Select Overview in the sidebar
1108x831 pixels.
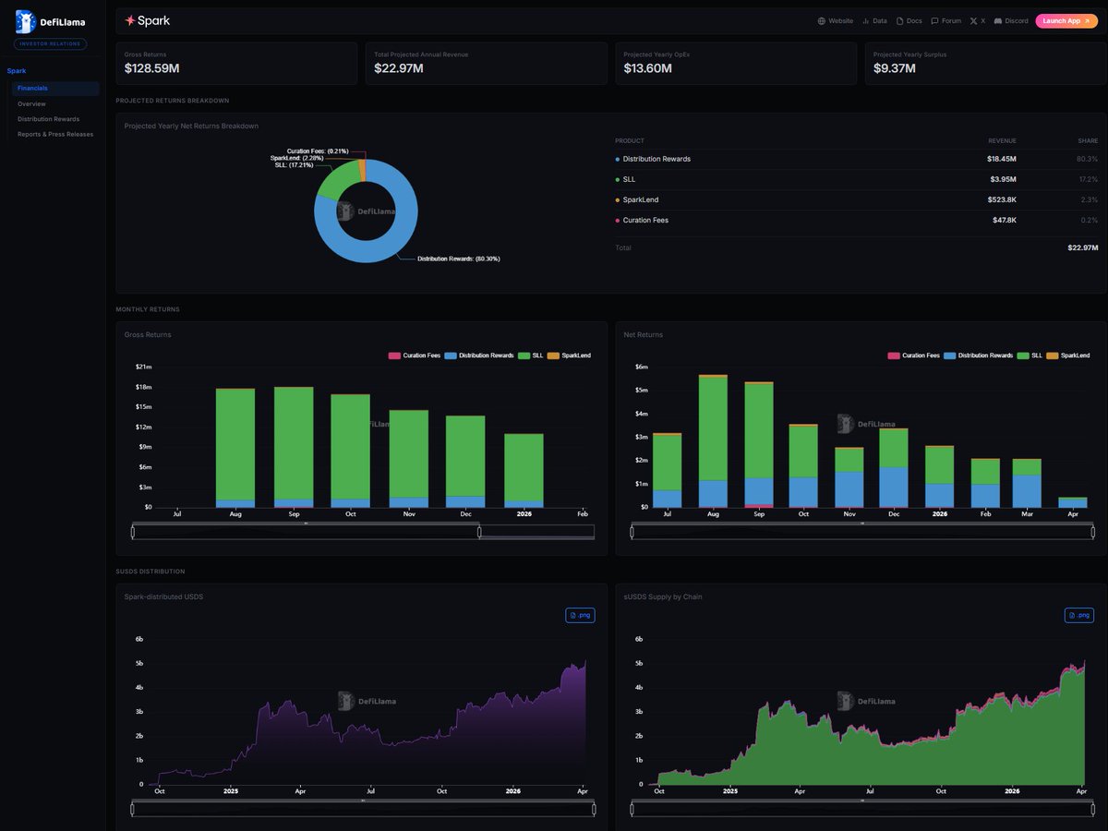coord(31,103)
